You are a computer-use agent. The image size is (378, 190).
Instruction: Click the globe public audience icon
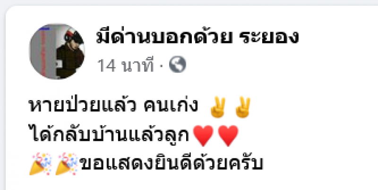178,64
